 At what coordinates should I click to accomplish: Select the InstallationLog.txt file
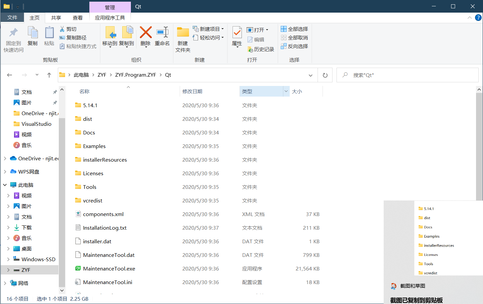(101, 228)
